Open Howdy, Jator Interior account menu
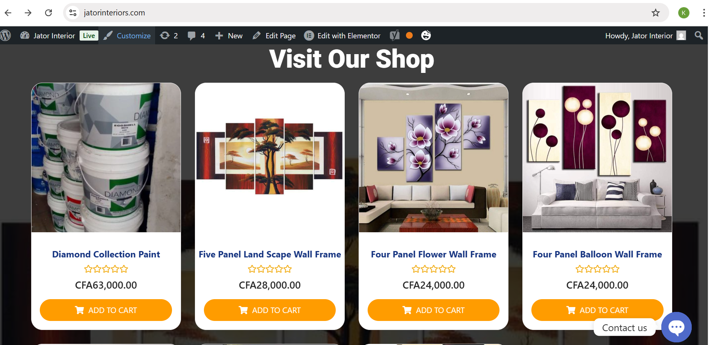 tap(646, 36)
